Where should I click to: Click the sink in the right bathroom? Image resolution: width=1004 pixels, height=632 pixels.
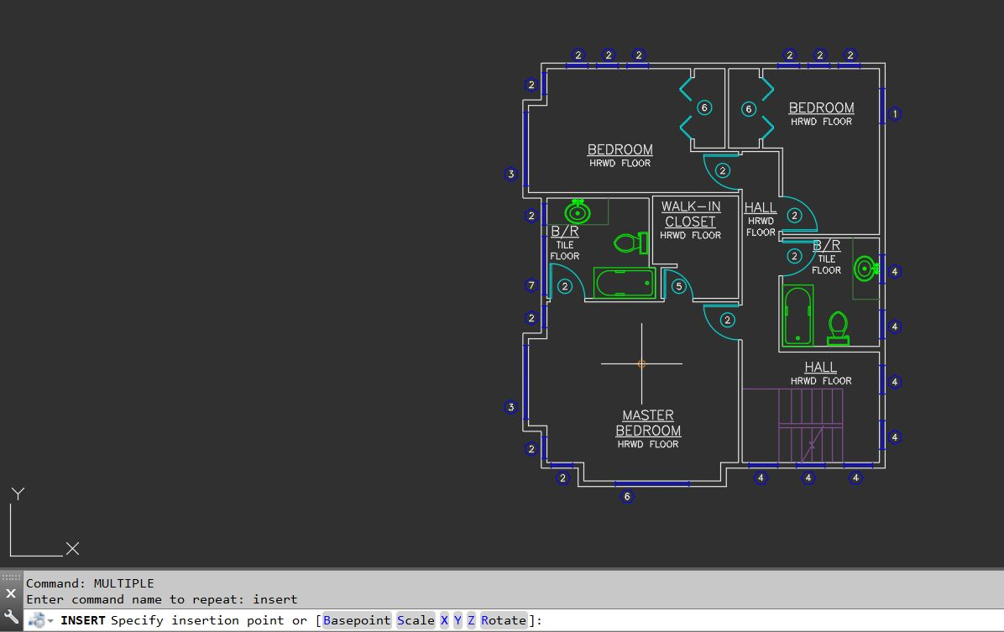point(864,269)
